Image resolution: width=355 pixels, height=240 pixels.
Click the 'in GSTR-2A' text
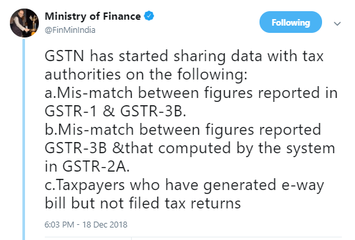pos(87,167)
